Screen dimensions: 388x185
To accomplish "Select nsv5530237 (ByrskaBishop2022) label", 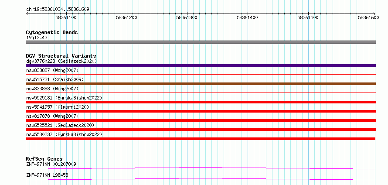I will pos(64,134).
